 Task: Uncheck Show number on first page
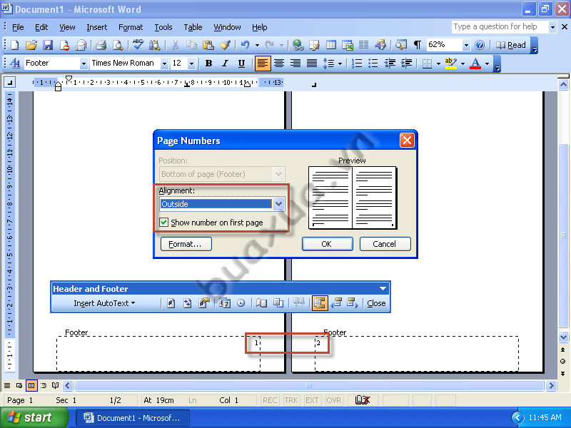(x=164, y=223)
